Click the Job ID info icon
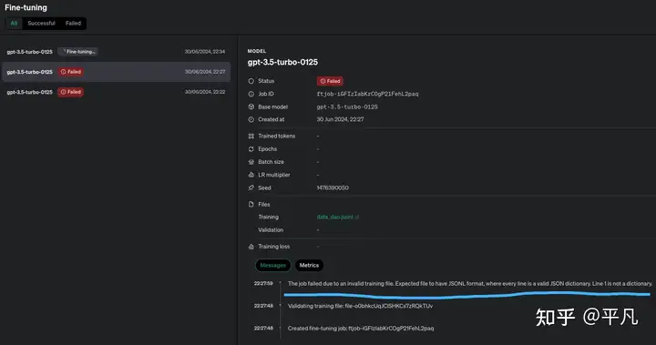The height and width of the screenshot is (345, 656). click(251, 94)
